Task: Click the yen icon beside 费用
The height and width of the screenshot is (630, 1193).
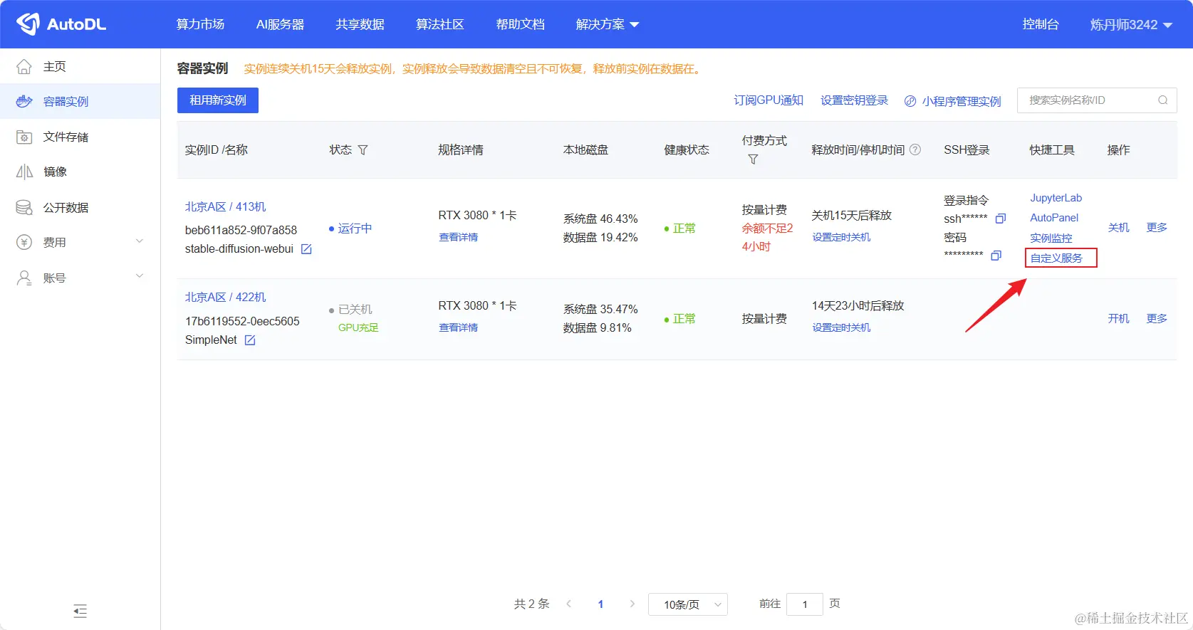Action: click(x=24, y=242)
